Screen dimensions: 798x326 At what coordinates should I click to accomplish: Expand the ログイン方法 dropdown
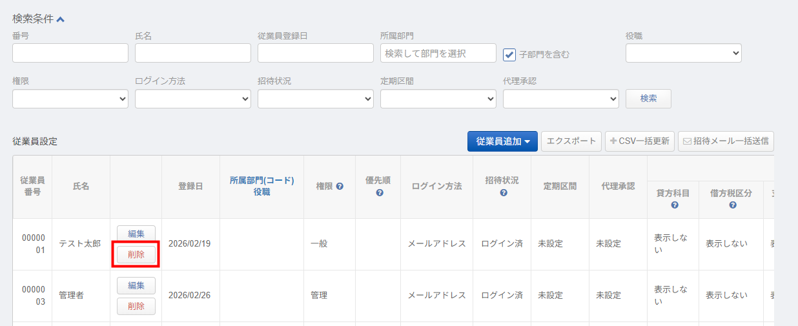coord(192,99)
